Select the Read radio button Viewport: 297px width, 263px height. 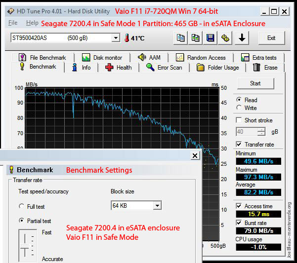(x=239, y=100)
